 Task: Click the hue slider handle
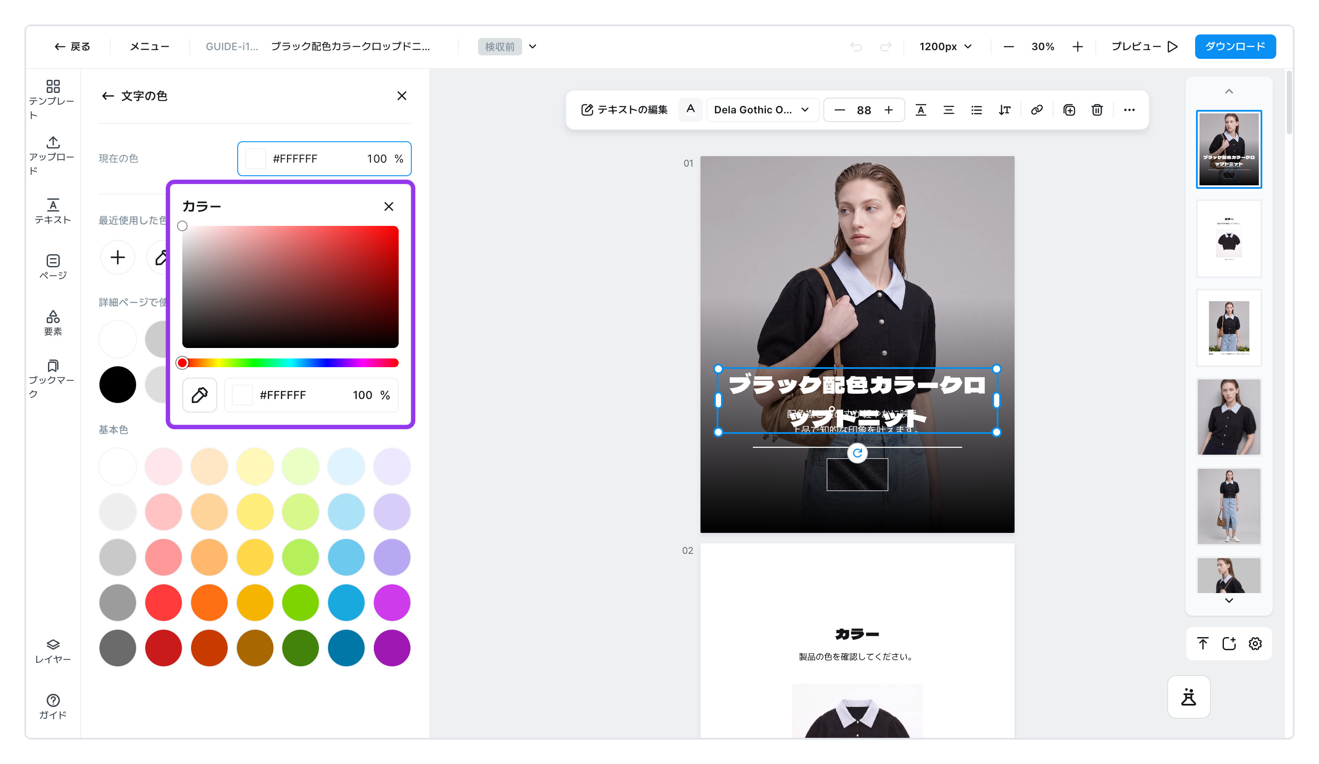coord(182,363)
